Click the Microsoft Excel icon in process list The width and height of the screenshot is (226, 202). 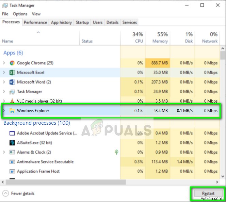point(12,73)
